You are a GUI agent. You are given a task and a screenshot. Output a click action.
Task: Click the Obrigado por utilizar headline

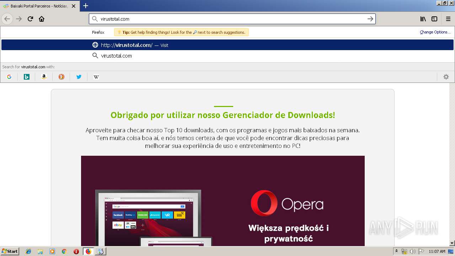[223, 115]
